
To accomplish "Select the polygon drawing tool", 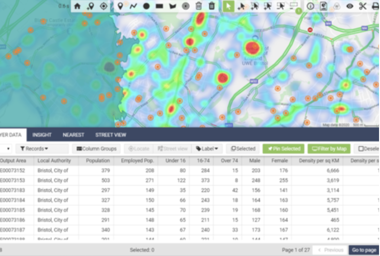I will click(172, 6).
